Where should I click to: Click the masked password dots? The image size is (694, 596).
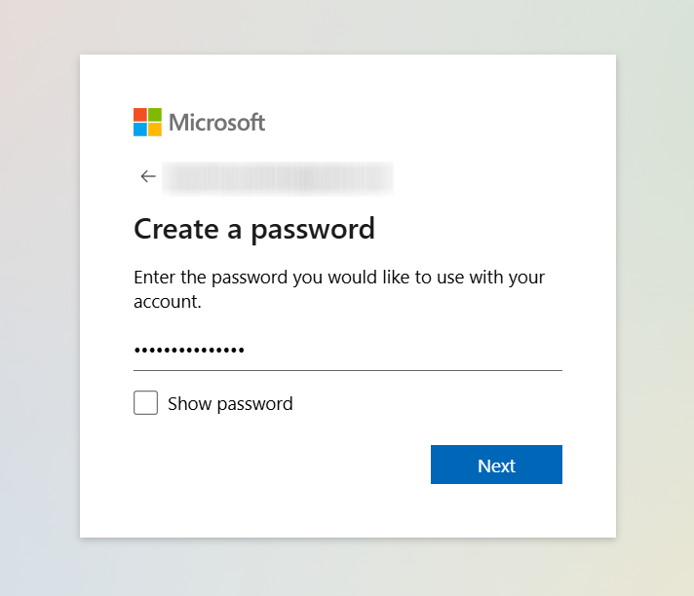tap(189, 351)
